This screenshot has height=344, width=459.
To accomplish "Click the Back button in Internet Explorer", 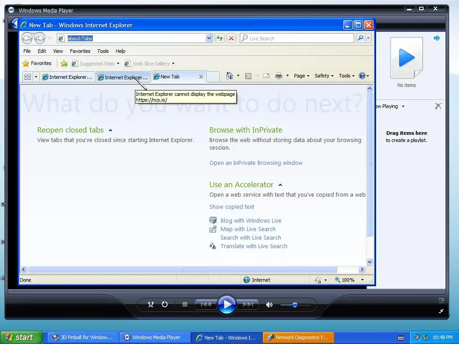I will [x=27, y=39].
